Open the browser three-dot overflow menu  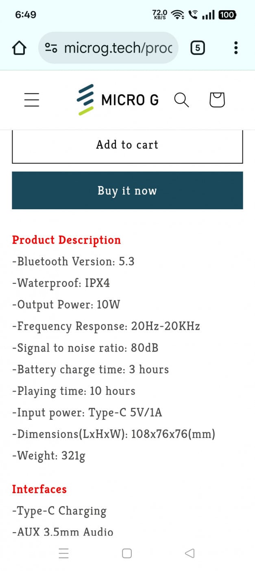click(235, 48)
